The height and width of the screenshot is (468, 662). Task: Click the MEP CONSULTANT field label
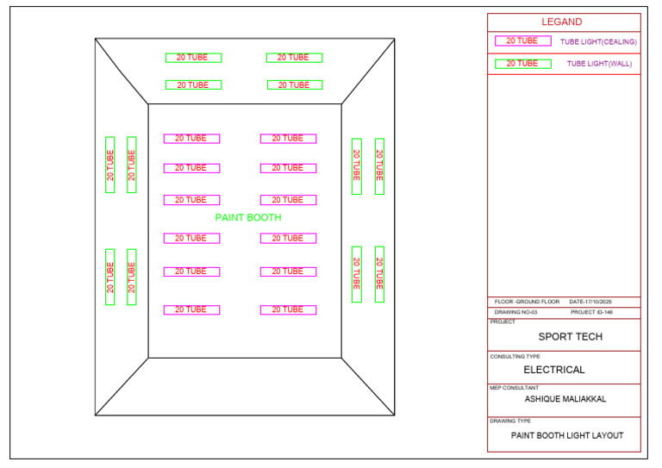pyautogui.click(x=514, y=388)
